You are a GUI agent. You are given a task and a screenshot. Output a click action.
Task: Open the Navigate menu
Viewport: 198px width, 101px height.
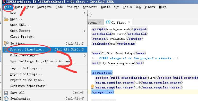(44, 7)
